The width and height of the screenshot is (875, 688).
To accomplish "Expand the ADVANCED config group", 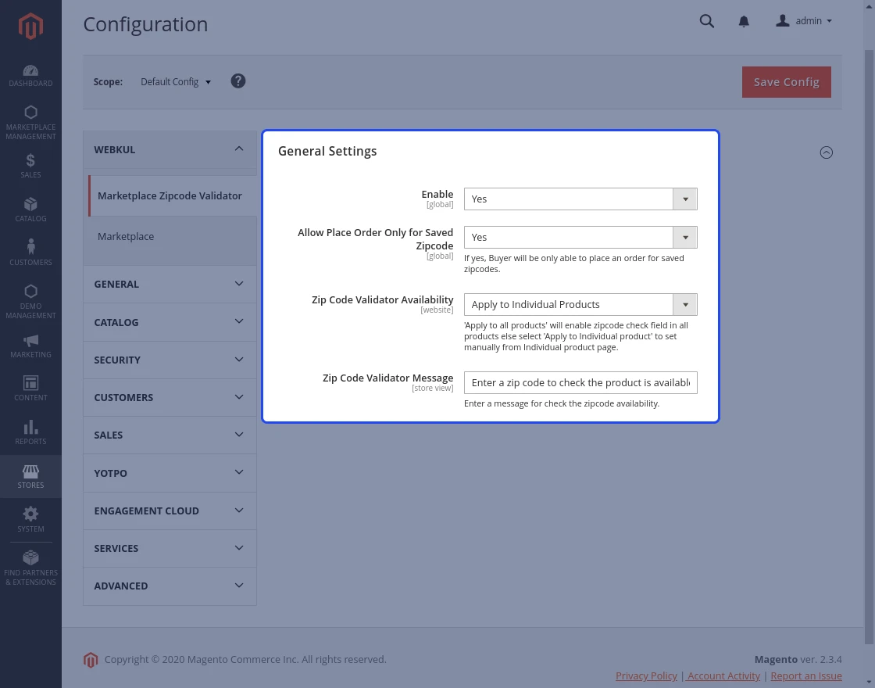I will click(x=170, y=586).
